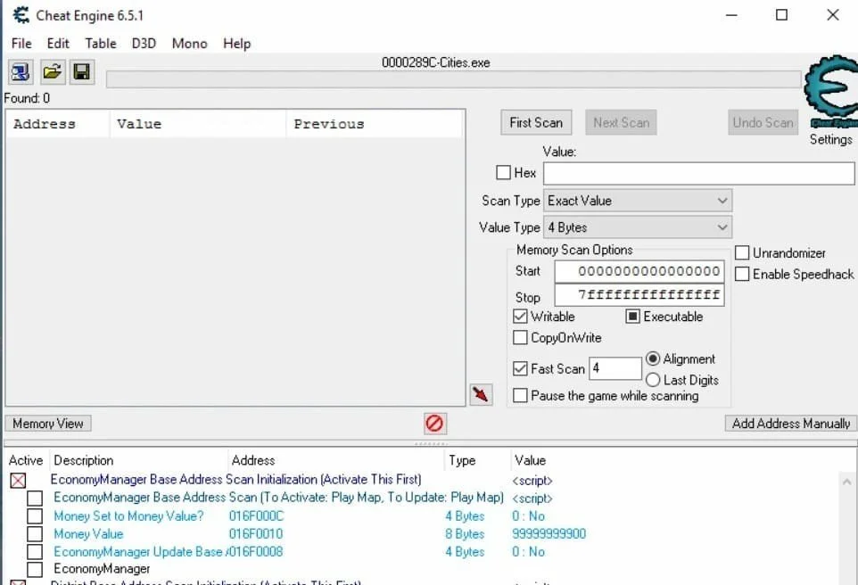Open the D3D menu
Viewport: 858px width, 585px height.
tap(144, 43)
